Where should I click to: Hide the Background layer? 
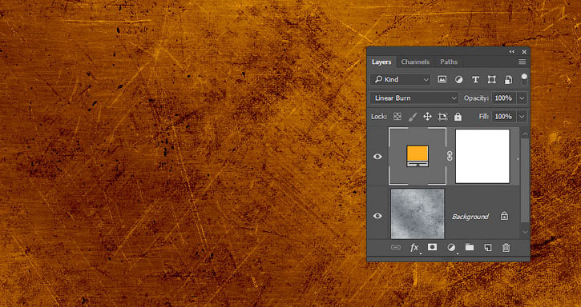click(x=377, y=216)
